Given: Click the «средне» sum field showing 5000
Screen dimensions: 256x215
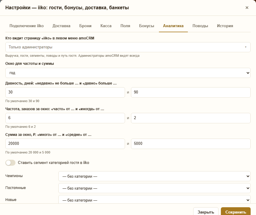Looking at the screenshot, I should (x=191, y=144).
